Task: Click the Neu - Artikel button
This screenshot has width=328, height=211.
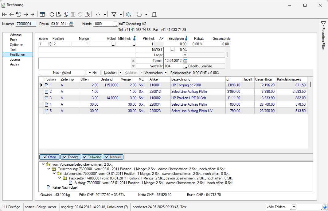Action: point(62,73)
